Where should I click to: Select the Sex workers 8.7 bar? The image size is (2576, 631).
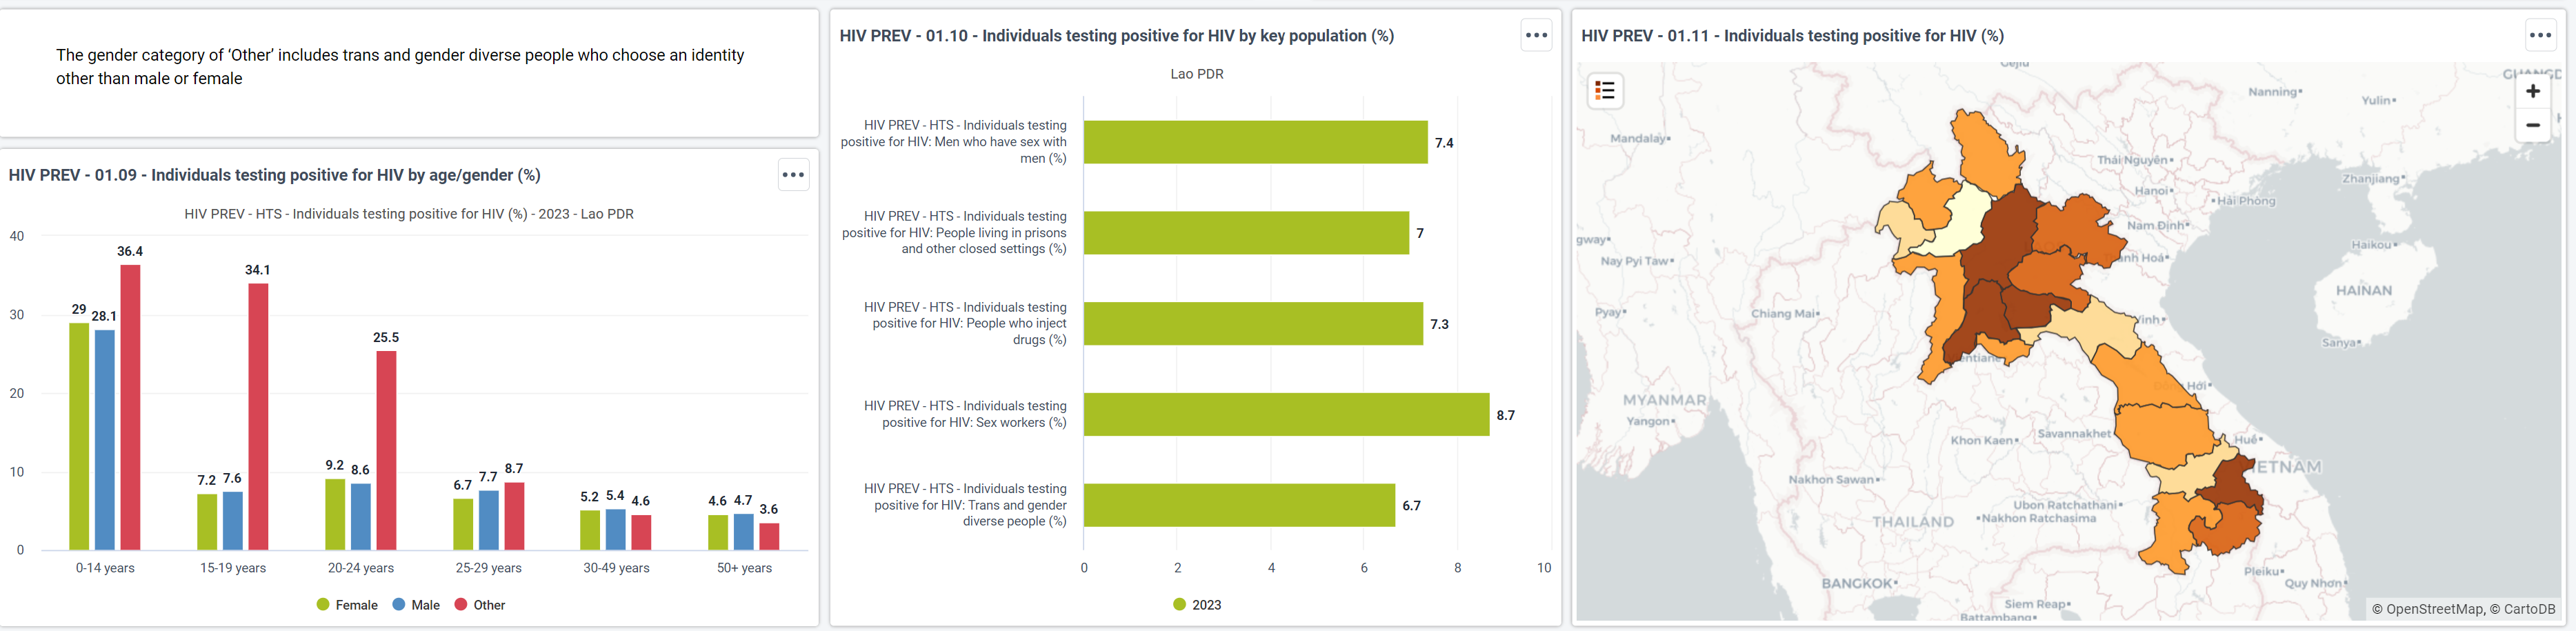tap(1286, 414)
